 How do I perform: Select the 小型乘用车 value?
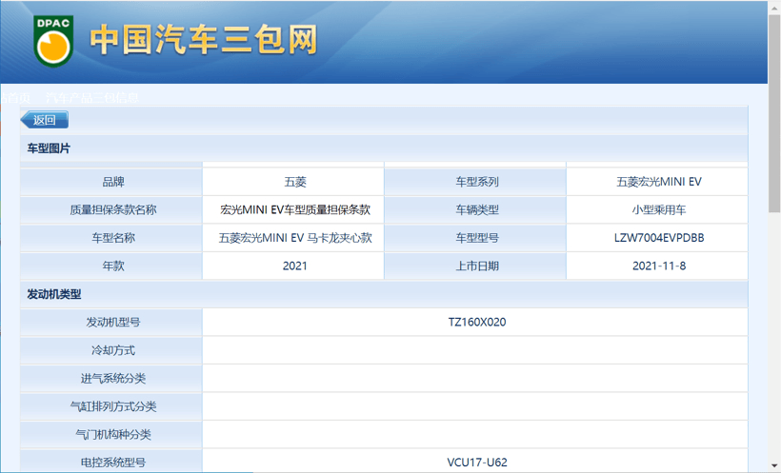click(657, 209)
